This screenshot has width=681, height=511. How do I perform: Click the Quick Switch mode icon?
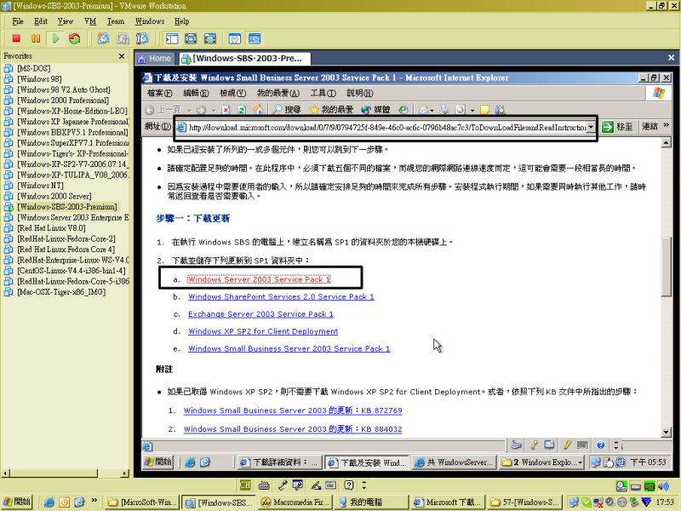[210, 38]
